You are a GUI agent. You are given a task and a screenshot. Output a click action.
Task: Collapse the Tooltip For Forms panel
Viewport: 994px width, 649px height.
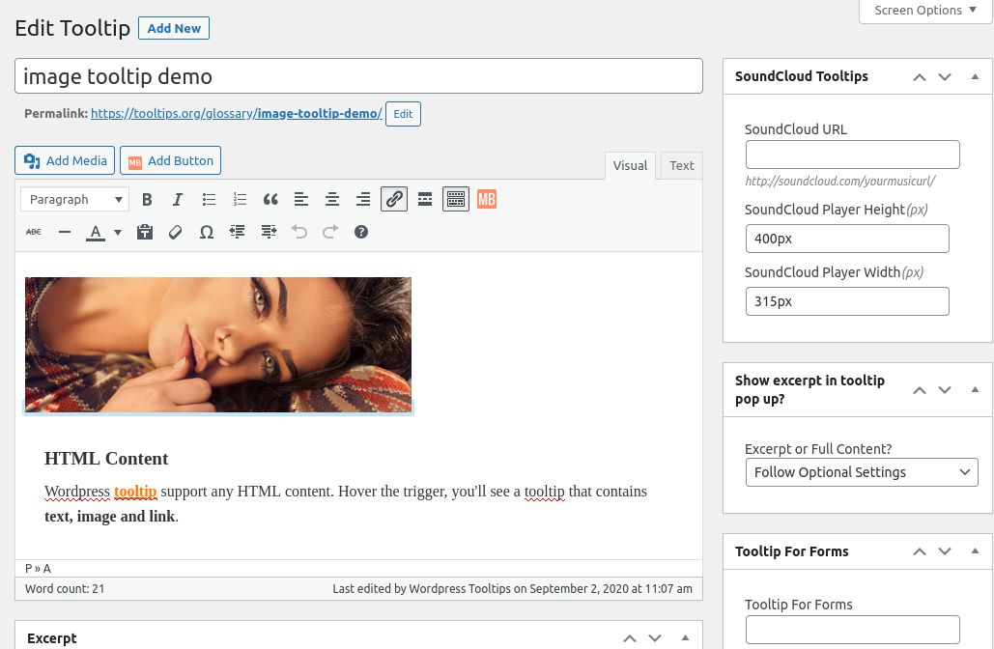tap(975, 550)
